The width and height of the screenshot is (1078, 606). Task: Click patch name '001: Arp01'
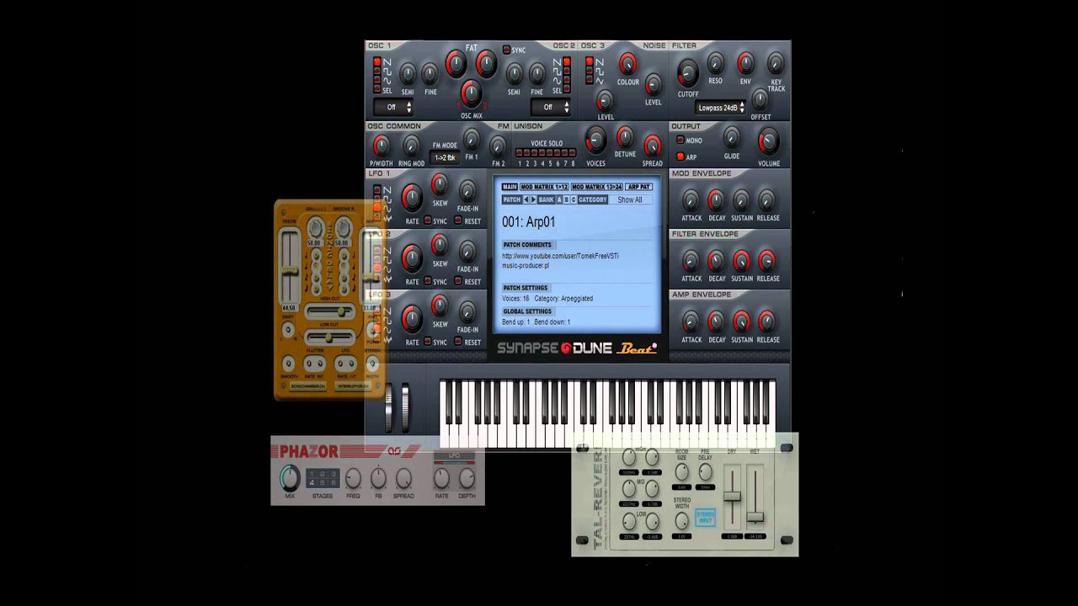pos(529,221)
